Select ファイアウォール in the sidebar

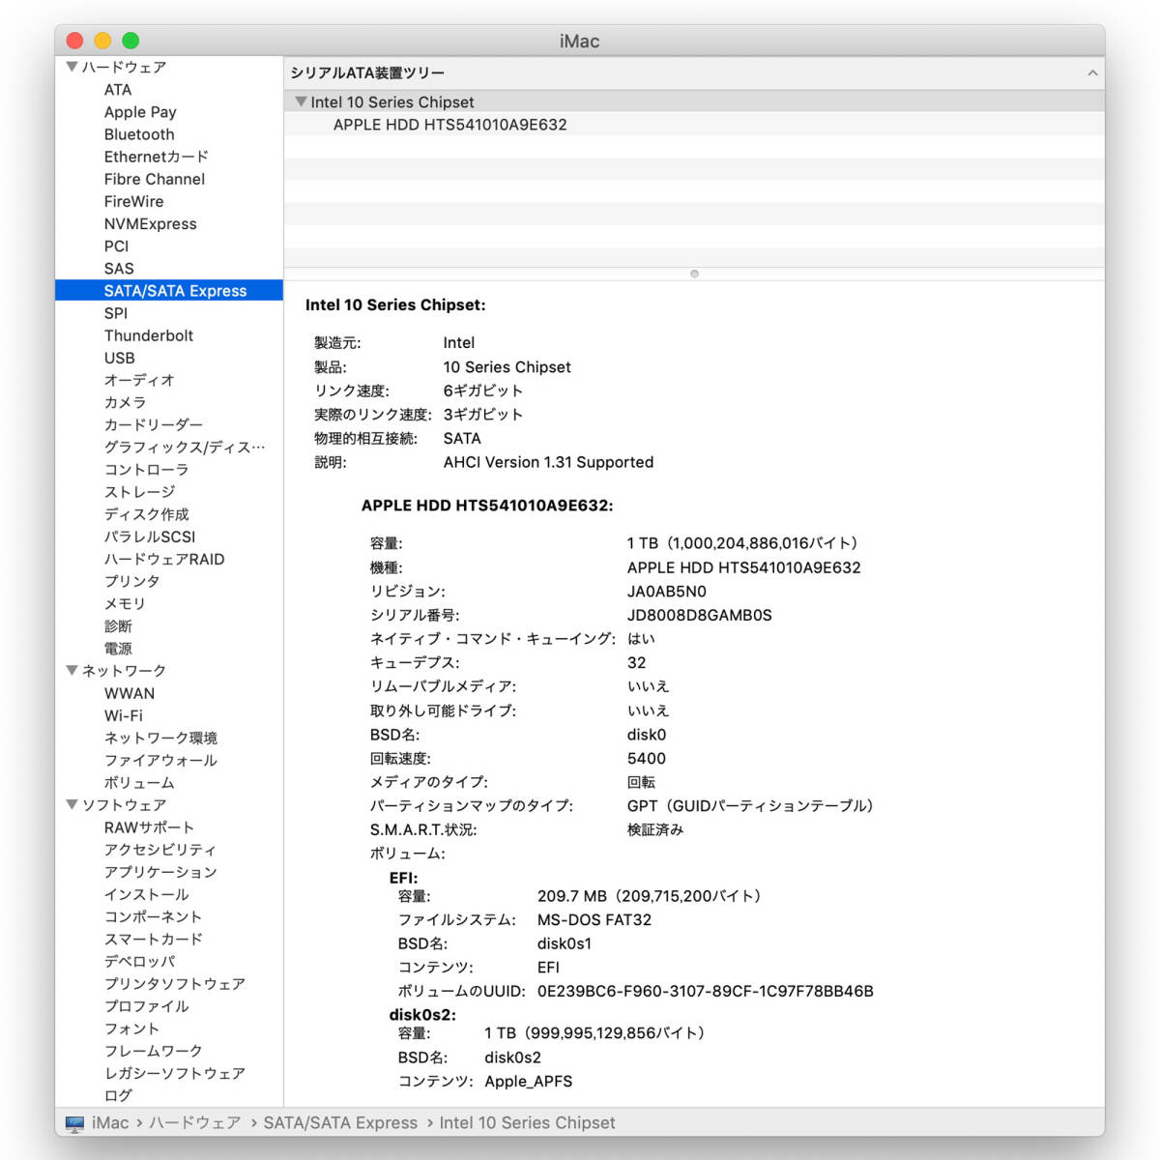(x=160, y=760)
